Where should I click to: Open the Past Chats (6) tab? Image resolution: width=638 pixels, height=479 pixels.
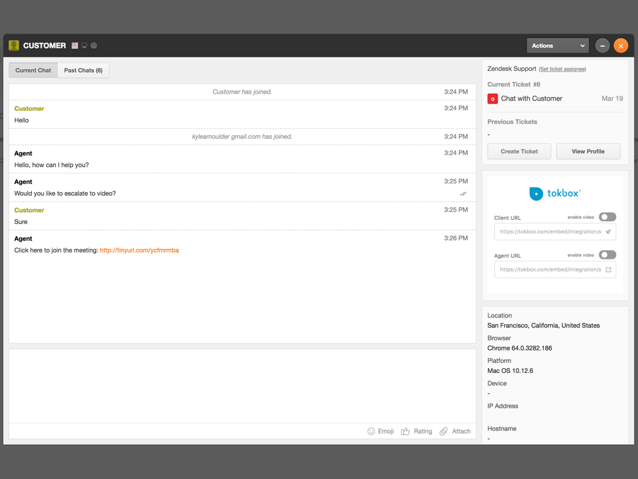[x=83, y=70]
